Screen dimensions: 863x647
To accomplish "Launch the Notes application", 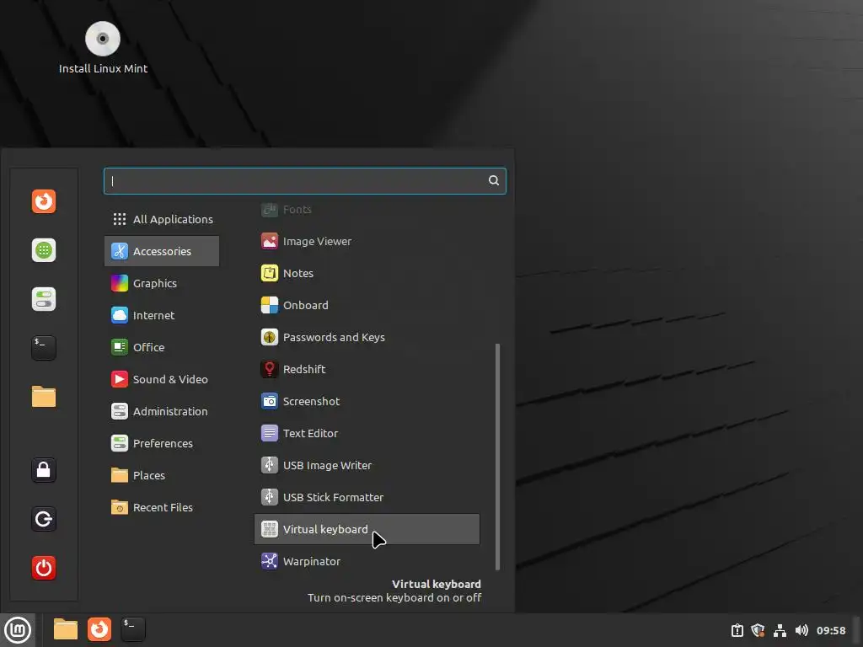I will 367,273.
